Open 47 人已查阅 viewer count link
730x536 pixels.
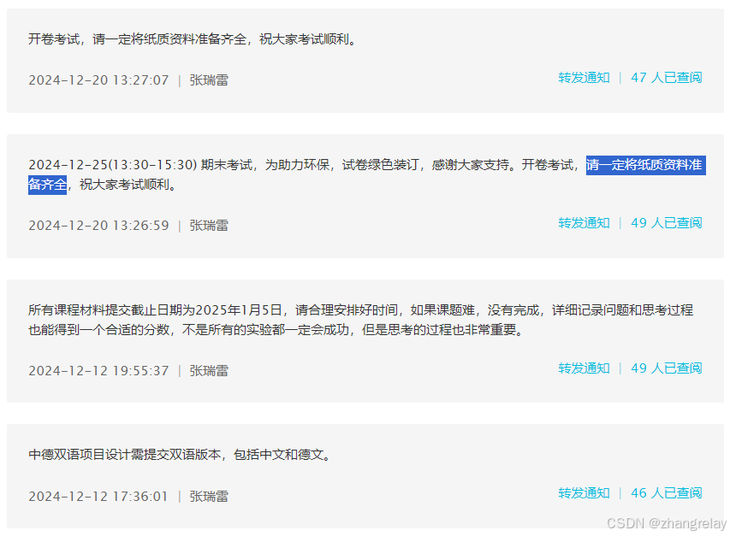666,78
